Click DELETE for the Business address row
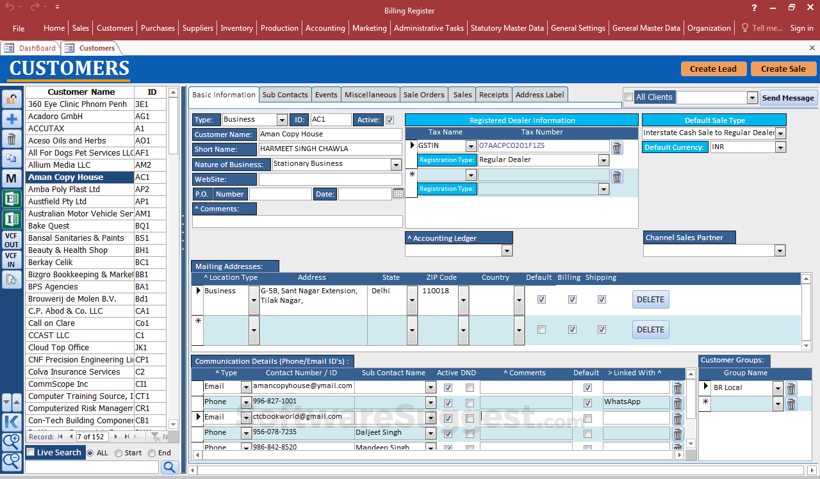820x479 pixels. pyautogui.click(x=650, y=300)
